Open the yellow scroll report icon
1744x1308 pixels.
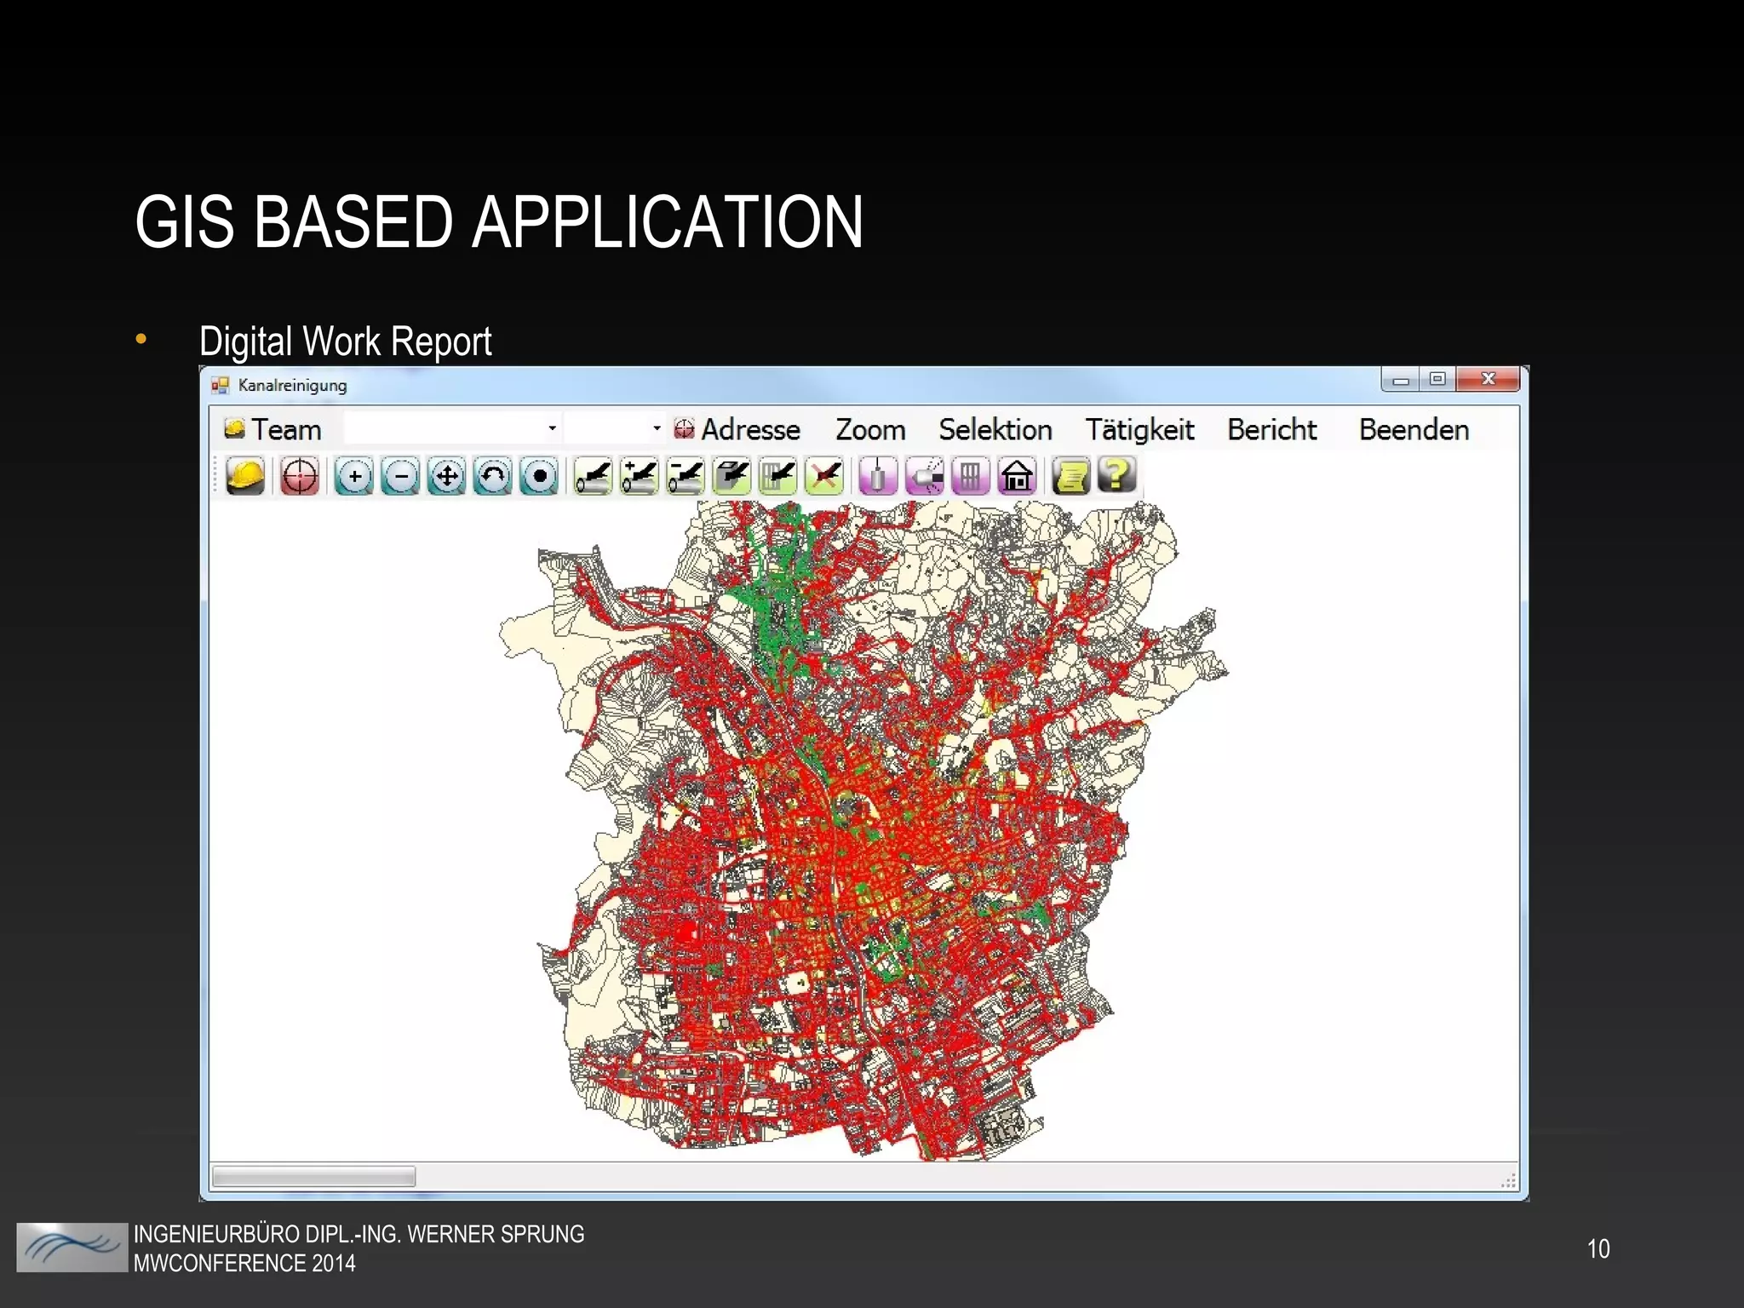(x=1071, y=476)
